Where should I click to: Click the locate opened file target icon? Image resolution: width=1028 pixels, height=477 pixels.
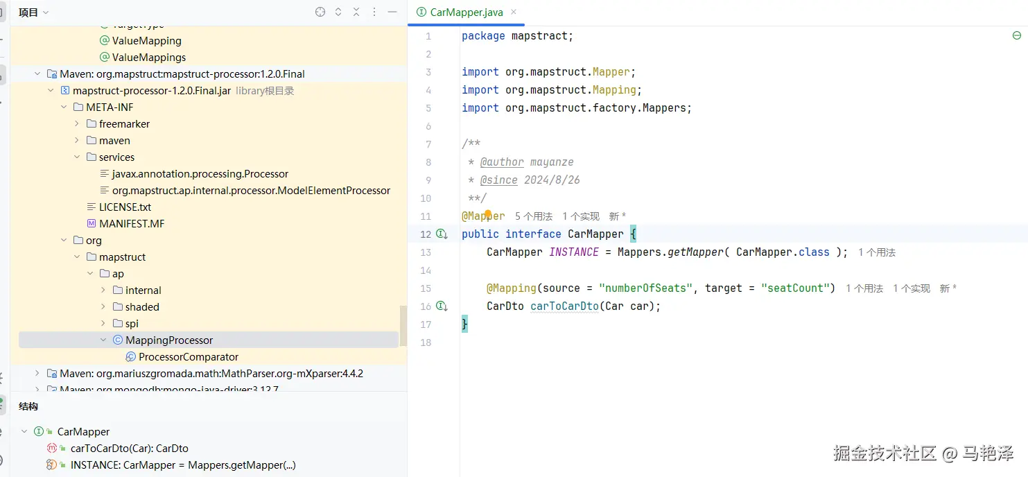coord(320,12)
